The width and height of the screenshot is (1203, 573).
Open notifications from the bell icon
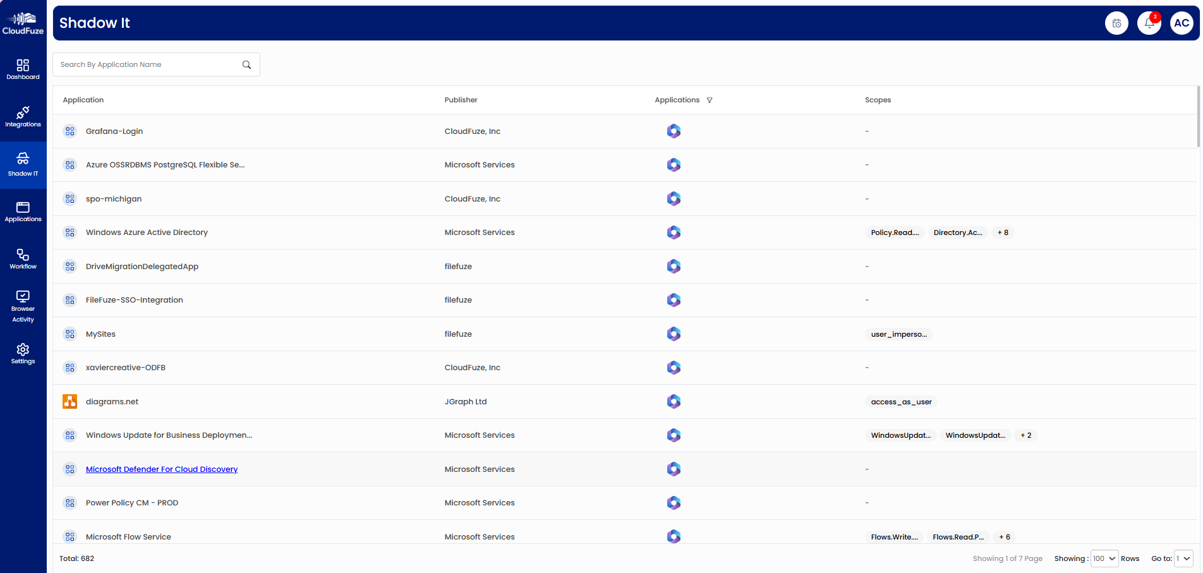1149,23
